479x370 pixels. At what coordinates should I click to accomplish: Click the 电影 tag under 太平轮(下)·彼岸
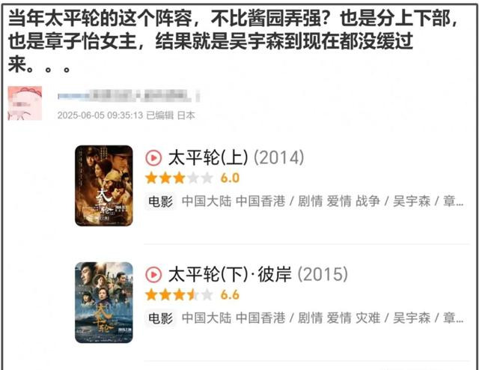[x=160, y=318]
